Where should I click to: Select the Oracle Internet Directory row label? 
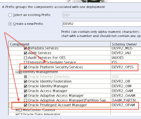pos(49,76)
